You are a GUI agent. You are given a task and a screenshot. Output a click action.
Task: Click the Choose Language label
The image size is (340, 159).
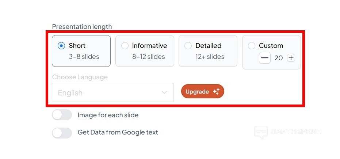(x=80, y=77)
